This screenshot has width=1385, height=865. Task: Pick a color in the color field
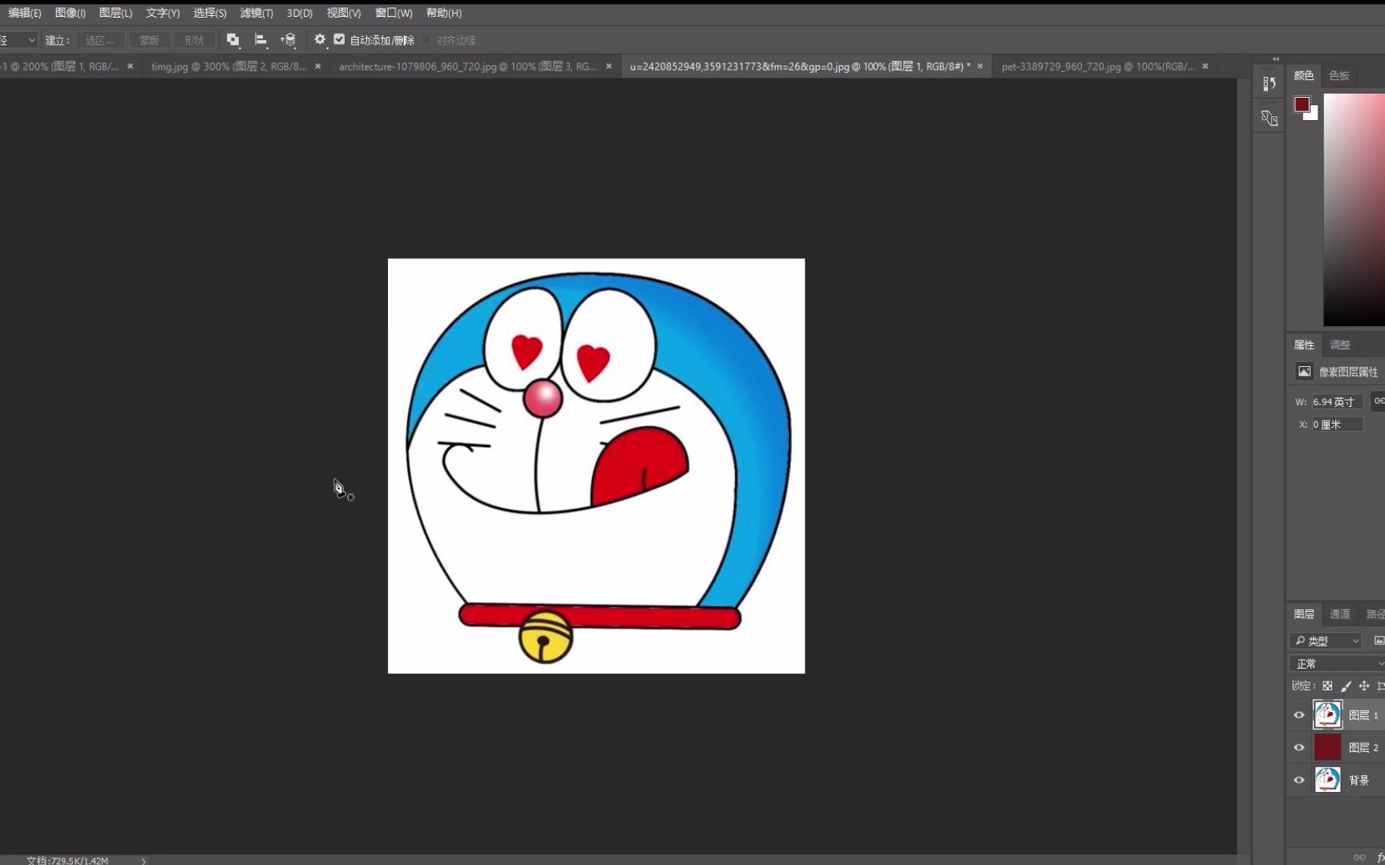click(x=1354, y=210)
